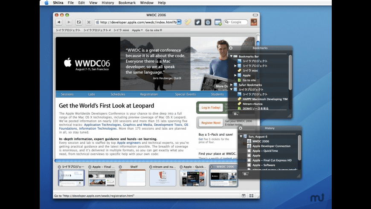Collapse top-level シイラプロジェクト folder below Safari Bookmarks
Image resolution: width=371 pixels, height=209 pixels.
(x=232, y=90)
